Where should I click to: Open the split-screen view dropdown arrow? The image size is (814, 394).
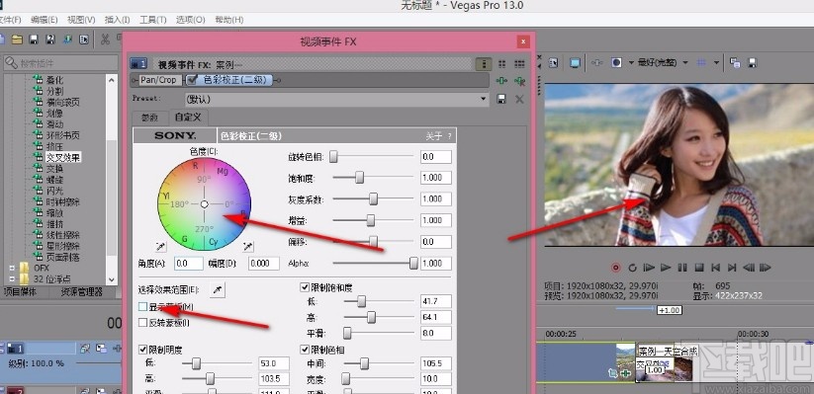point(632,63)
